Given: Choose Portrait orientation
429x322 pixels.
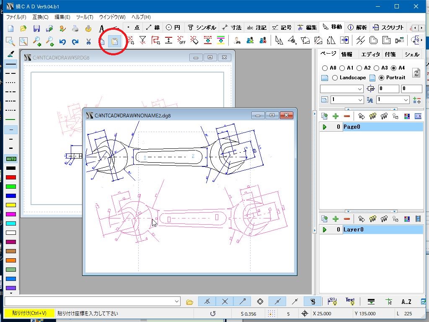Looking at the screenshot, I should click(x=381, y=78).
